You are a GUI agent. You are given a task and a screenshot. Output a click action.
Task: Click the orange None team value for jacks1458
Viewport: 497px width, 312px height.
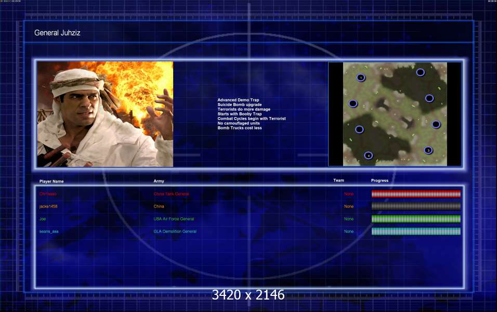coord(349,206)
